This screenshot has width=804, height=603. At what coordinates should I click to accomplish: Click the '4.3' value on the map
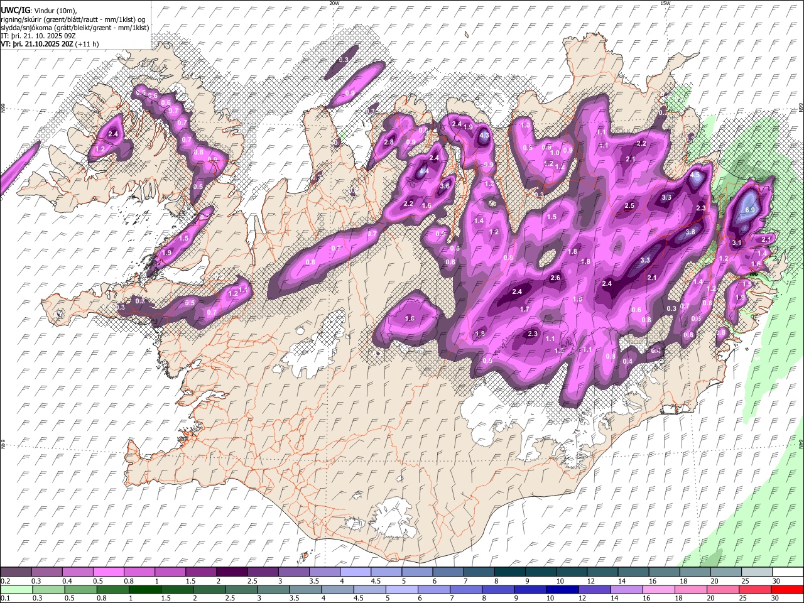484,135
